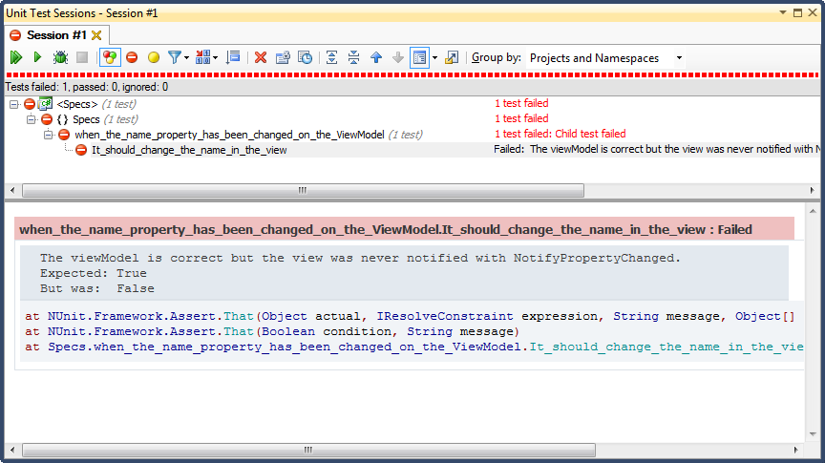Viewport: 825px width, 463px height.
Task: Stop test execution with the square icon
Action: click(x=82, y=57)
